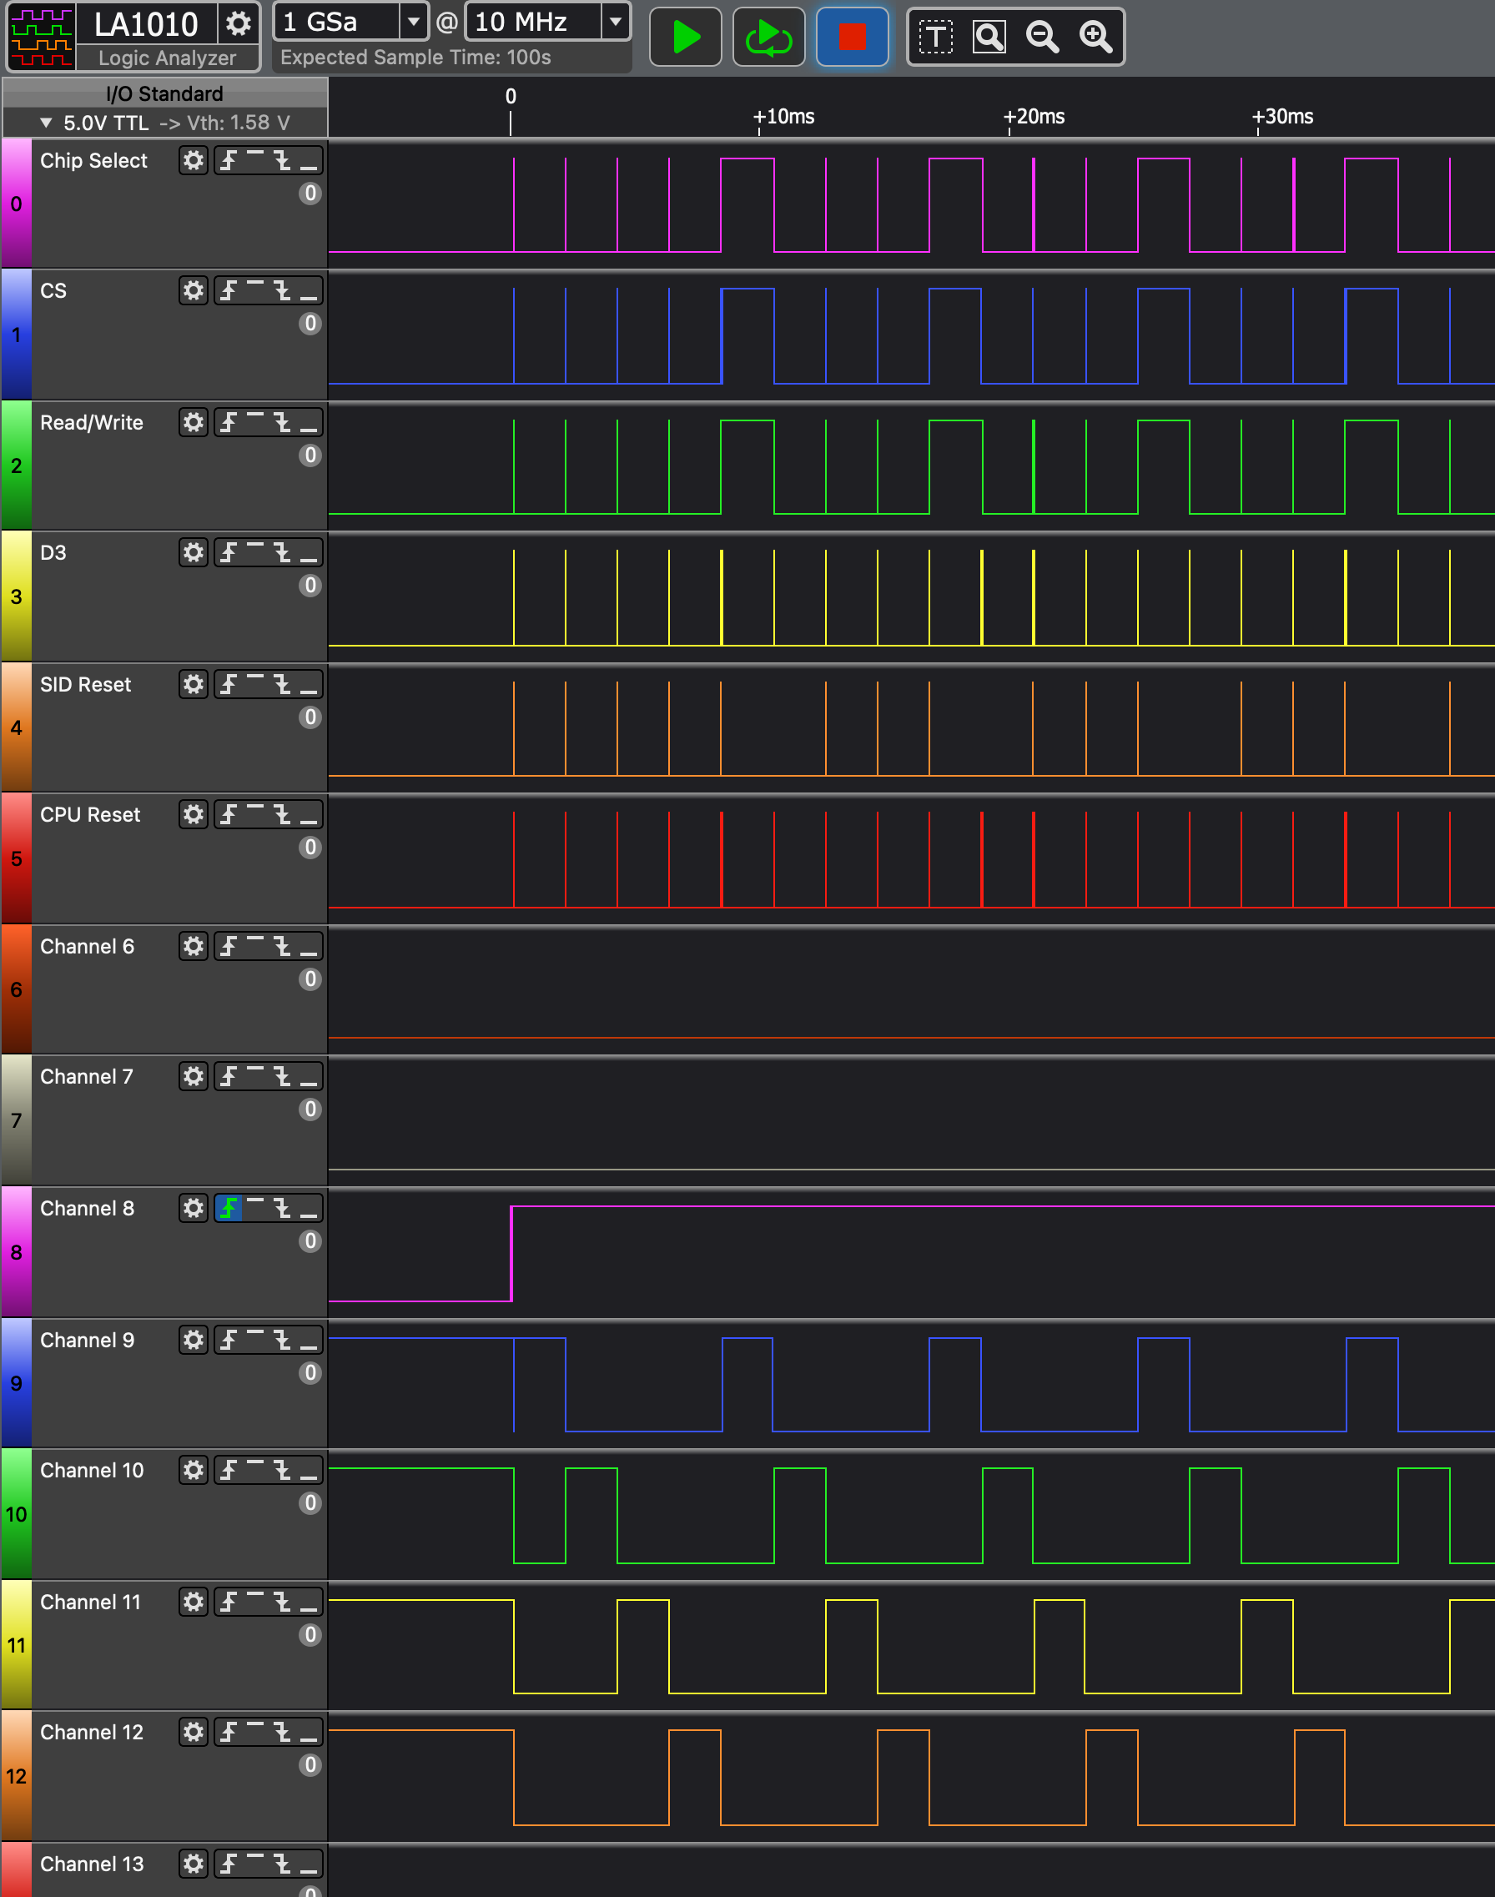
Task: Click the magenta color bar of channel 0
Action: [17, 204]
